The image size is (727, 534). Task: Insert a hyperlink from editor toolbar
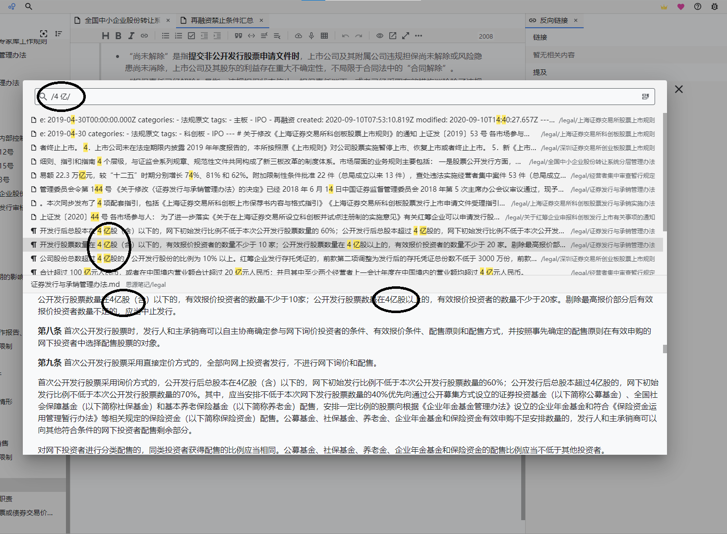(144, 36)
